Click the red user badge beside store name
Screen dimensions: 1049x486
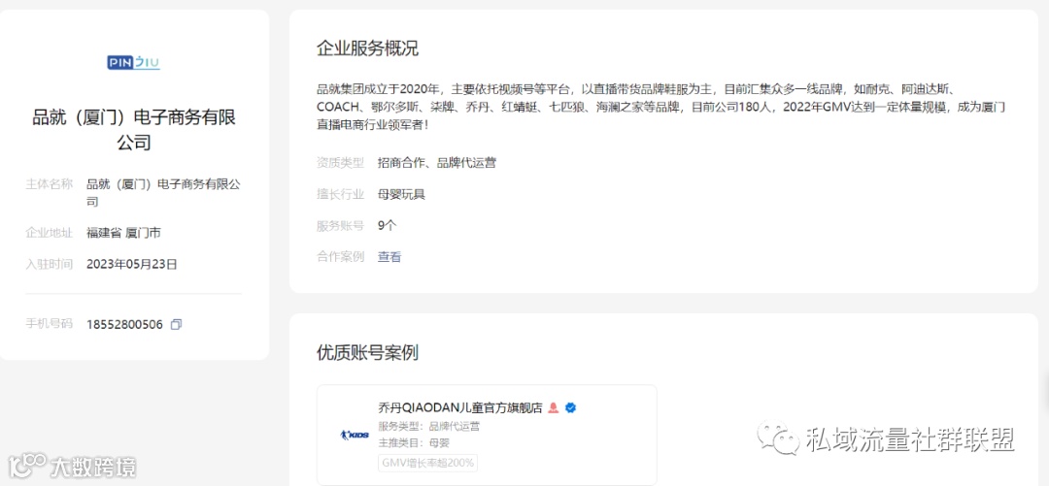pos(554,407)
